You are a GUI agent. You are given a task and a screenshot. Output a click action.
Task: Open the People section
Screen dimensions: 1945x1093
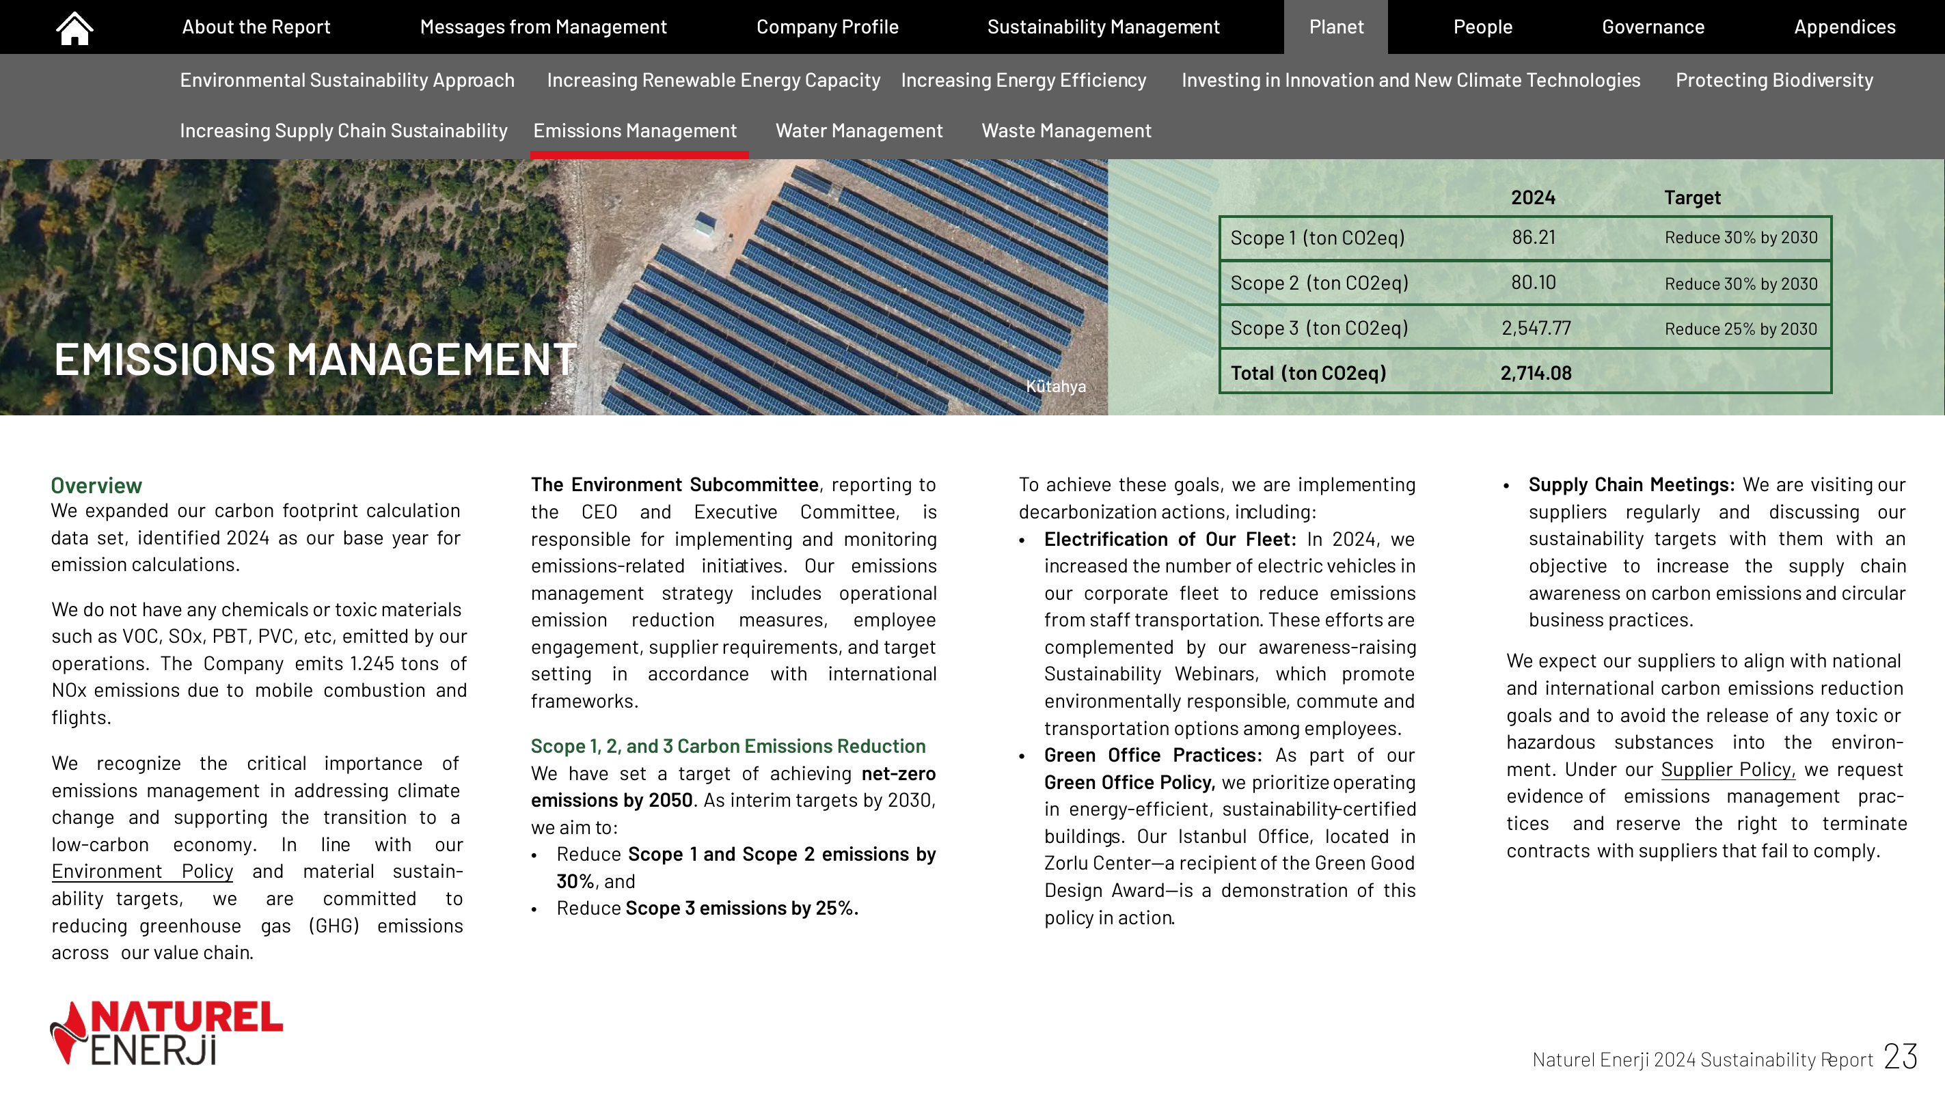1483,27
